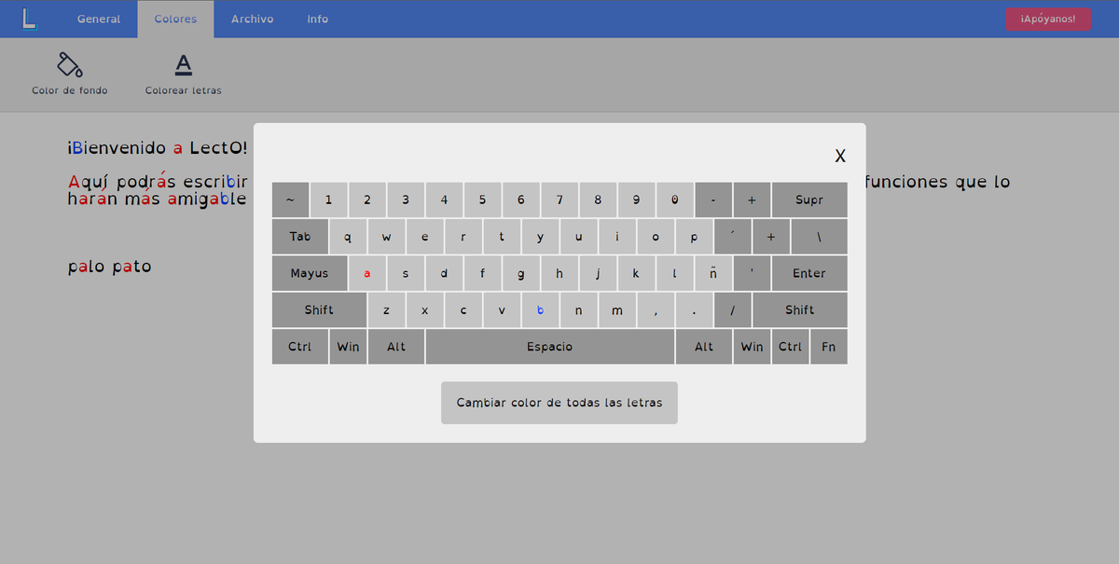Select the letter t key
Image resolution: width=1119 pixels, height=564 pixels.
pos(502,237)
